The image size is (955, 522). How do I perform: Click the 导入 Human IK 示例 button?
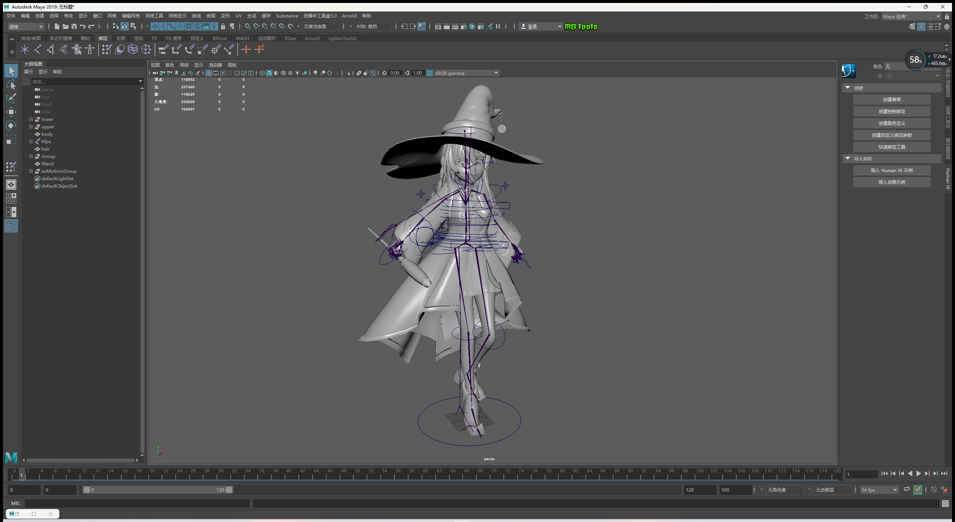pyautogui.click(x=892, y=170)
